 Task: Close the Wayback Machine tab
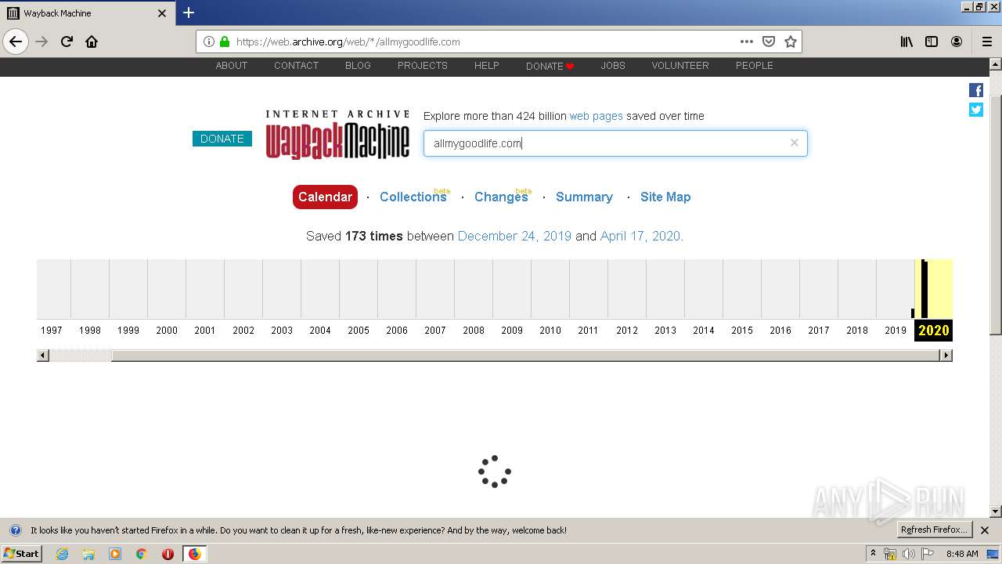(162, 13)
